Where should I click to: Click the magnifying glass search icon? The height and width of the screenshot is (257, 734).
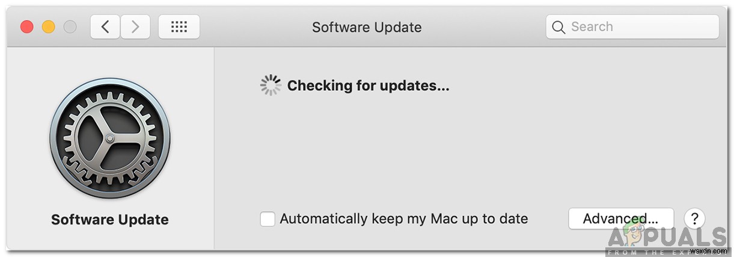[558, 27]
